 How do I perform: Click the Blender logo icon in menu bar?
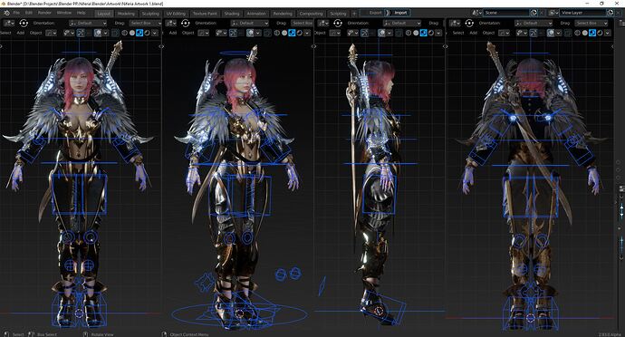coord(6,13)
